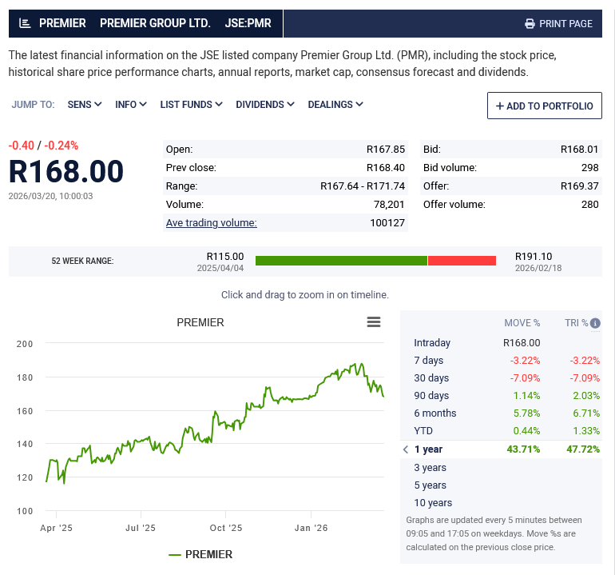Expand the SENS dropdown
Screen dimensions: 615x575
coord(85,105)
